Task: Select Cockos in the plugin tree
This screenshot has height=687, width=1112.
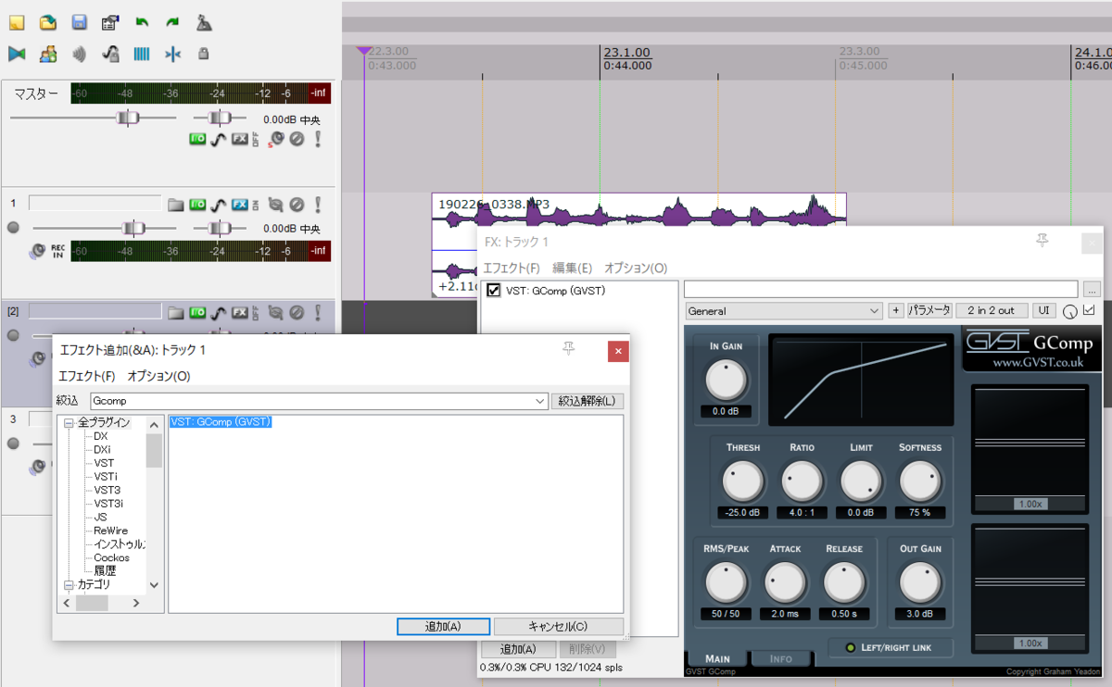Action: [x=111, y=557]
